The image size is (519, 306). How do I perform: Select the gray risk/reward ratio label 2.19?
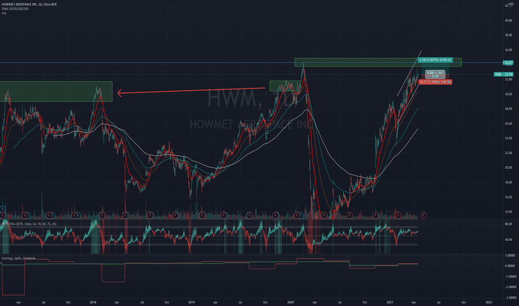pyautogui.click(x=435, y=75)
